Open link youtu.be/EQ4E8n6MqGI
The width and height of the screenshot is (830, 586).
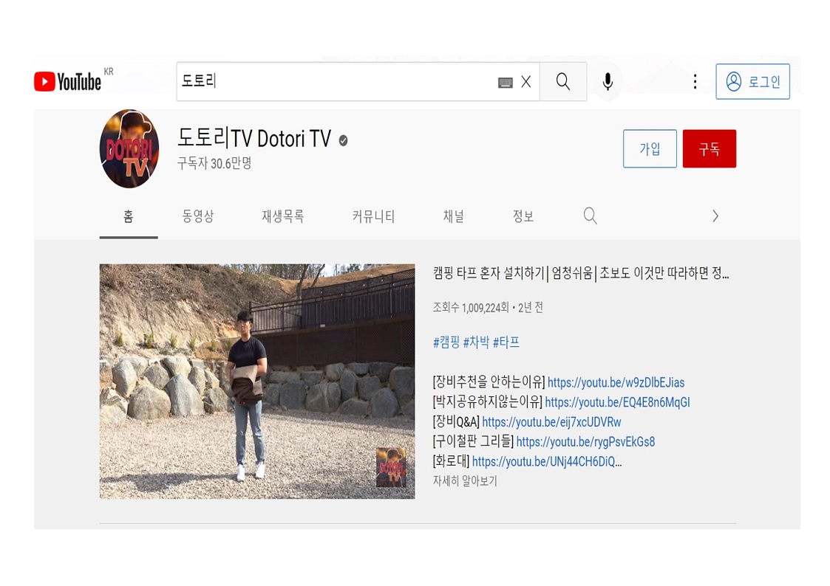[x=617, y=403]
